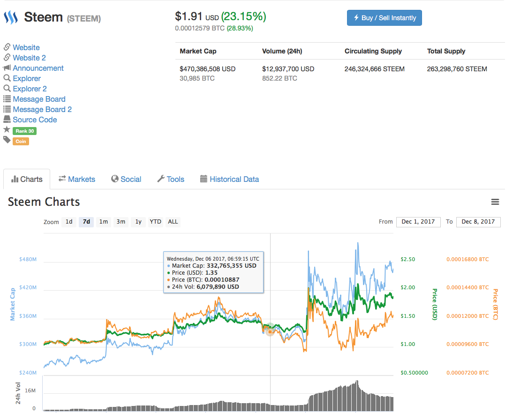The image size is (528, 413).
Task: Click the green Rank 30 badge
Action: coord(24,131)
